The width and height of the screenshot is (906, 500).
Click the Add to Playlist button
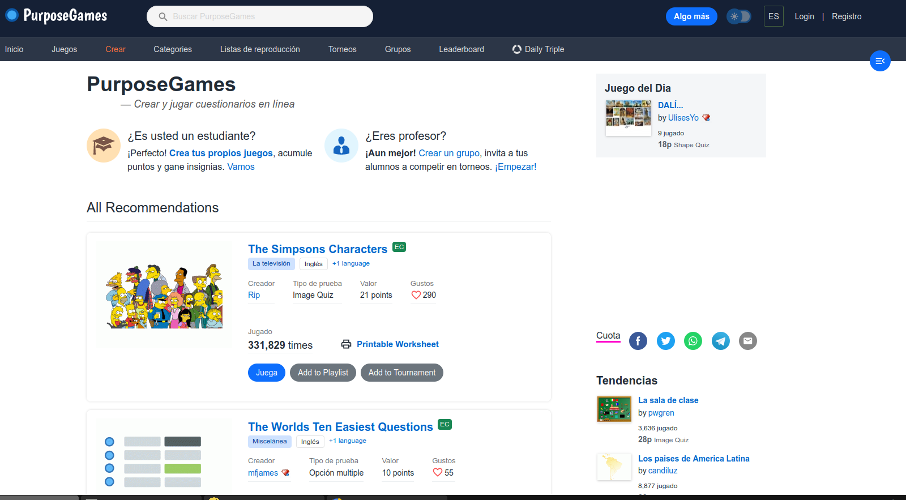pyautogui.click(x=323, y=373)
